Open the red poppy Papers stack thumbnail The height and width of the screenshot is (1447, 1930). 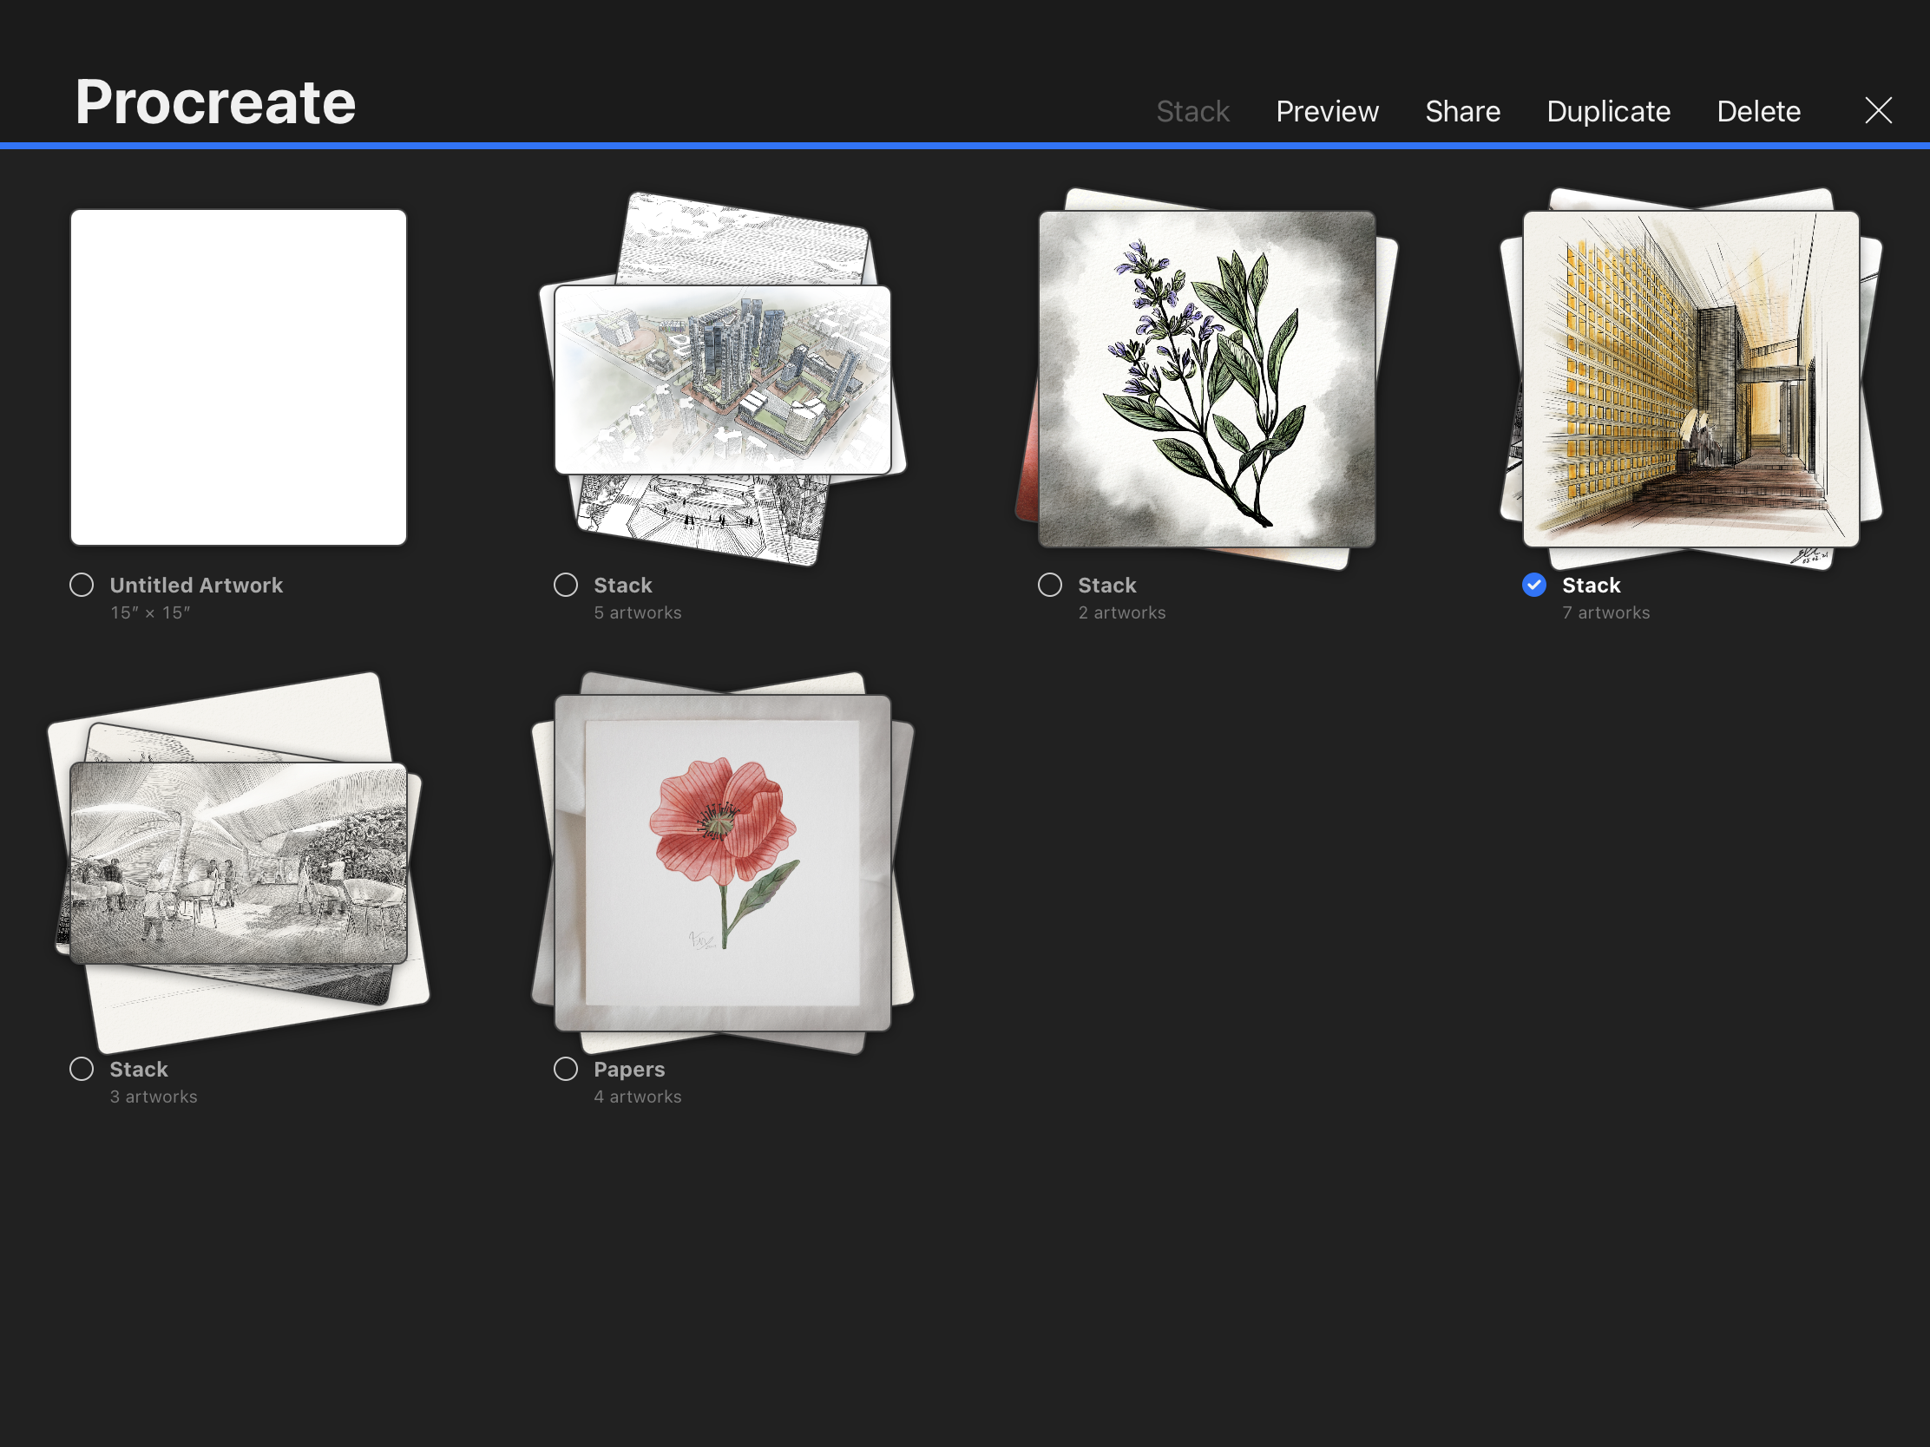[722, 862]
